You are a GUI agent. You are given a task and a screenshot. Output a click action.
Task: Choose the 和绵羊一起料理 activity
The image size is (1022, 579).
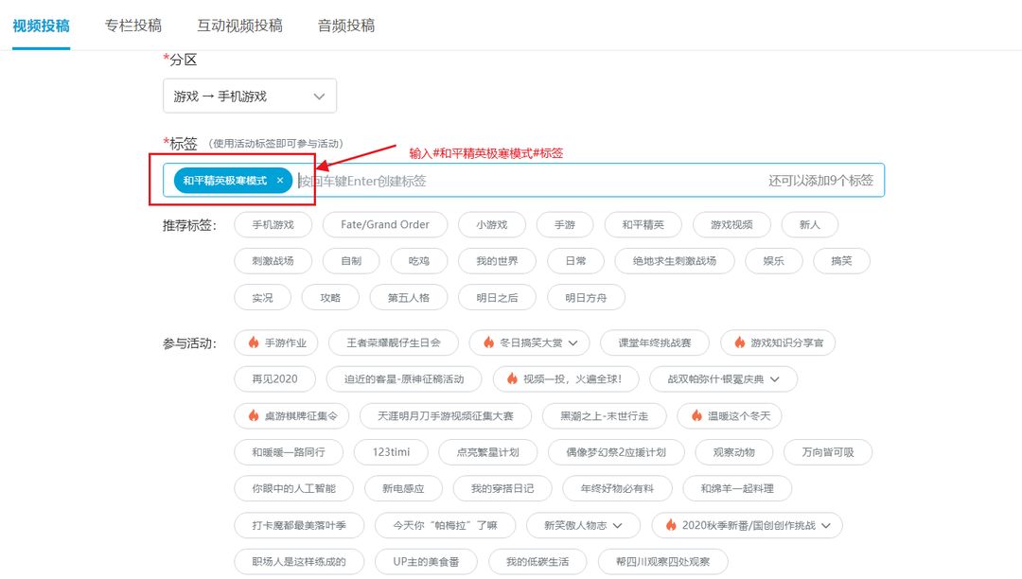pos(737,488)
